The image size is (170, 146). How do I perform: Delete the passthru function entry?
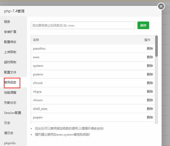pos(150,49)
